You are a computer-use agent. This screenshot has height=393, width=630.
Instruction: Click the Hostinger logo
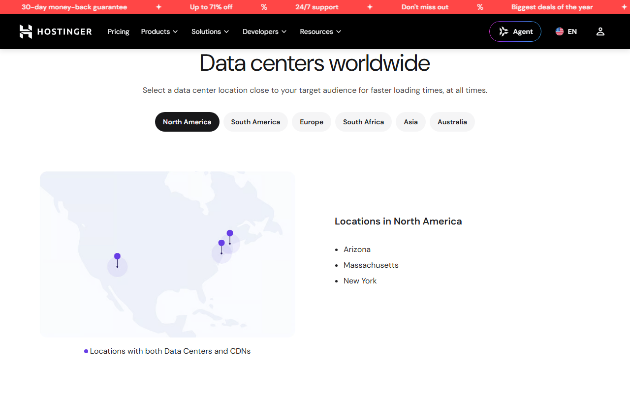point(56,31)
